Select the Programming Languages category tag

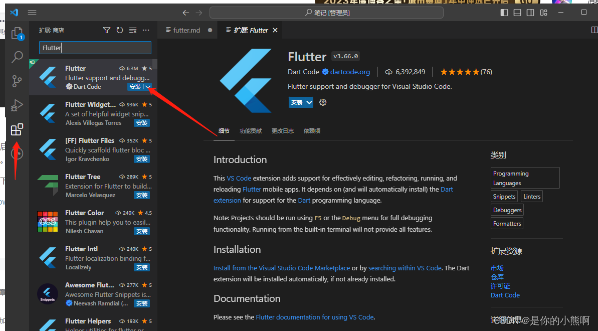tap(525, 178)
